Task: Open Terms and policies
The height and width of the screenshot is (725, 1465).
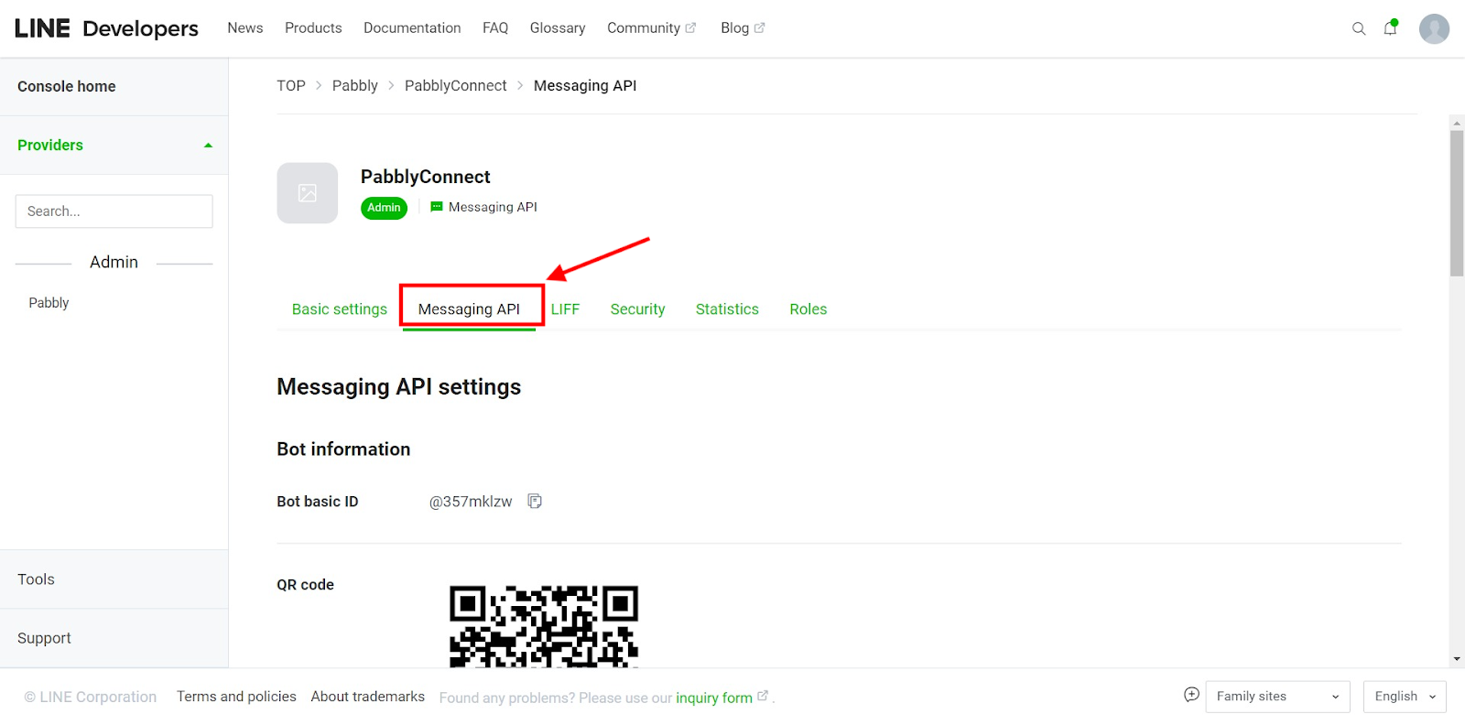Action: pyautogui.click(x=237, y=697)
